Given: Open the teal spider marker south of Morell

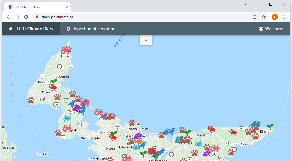Looking at the screenshot, I should tap(198, 144).
